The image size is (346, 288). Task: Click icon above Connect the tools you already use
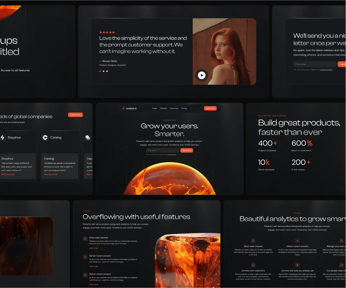297,265
